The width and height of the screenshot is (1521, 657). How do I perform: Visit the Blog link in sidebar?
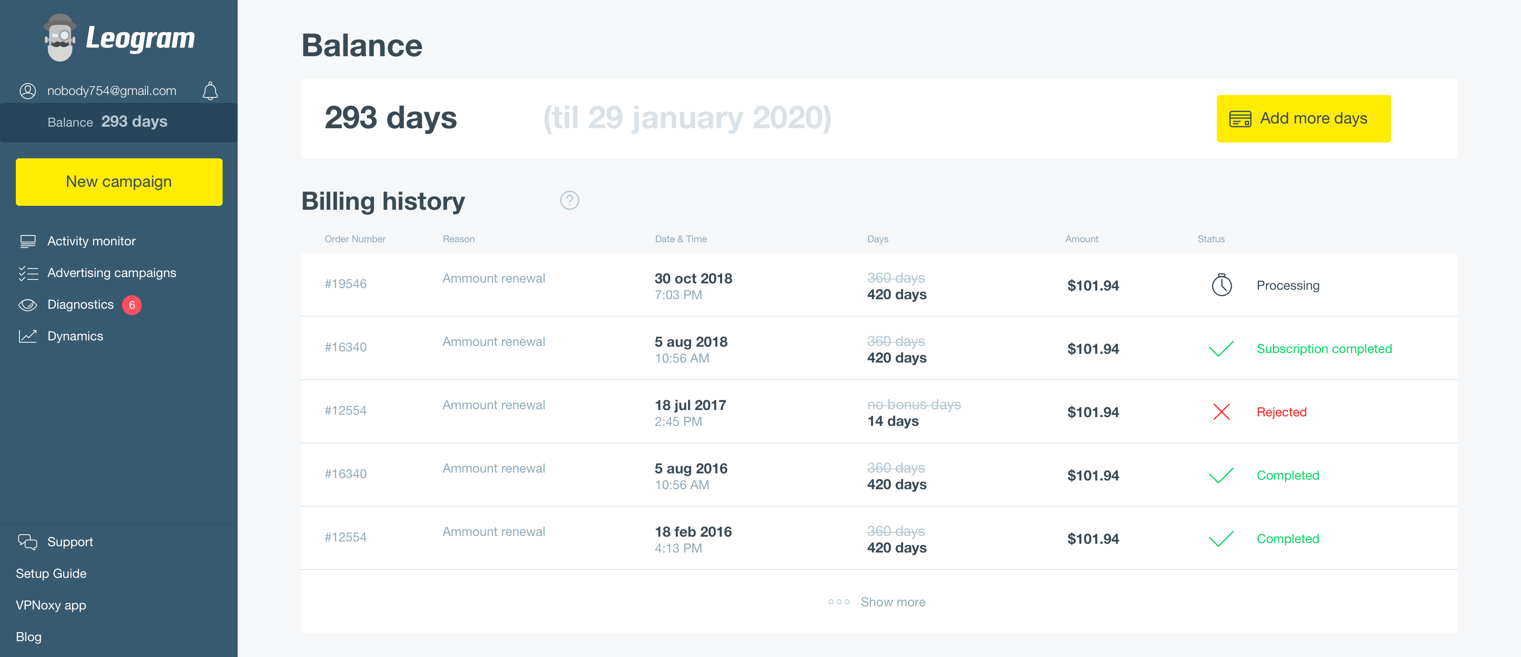pyautogui.click(x=29, y=637)
